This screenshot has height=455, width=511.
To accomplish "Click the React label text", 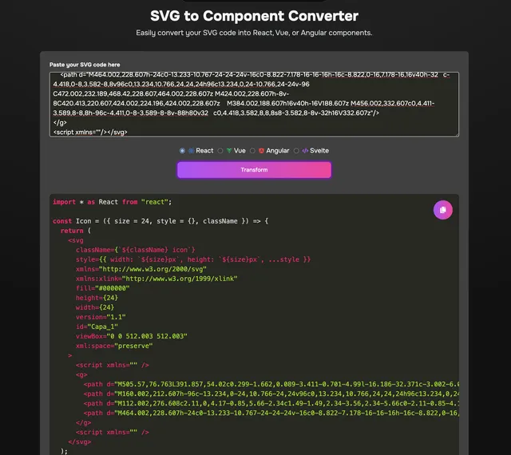I will pos(204,151).
